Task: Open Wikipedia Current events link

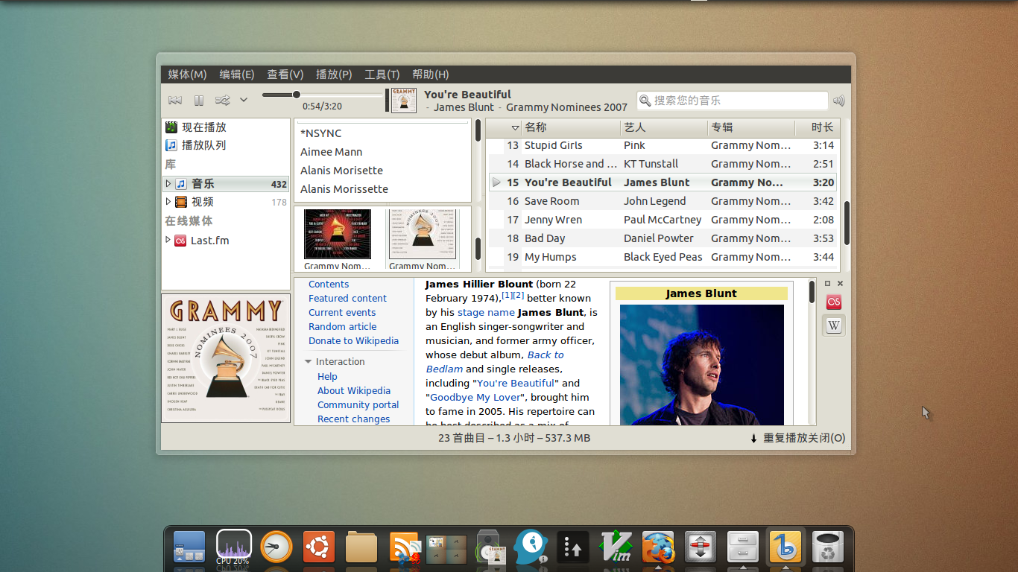Action: 342,312
